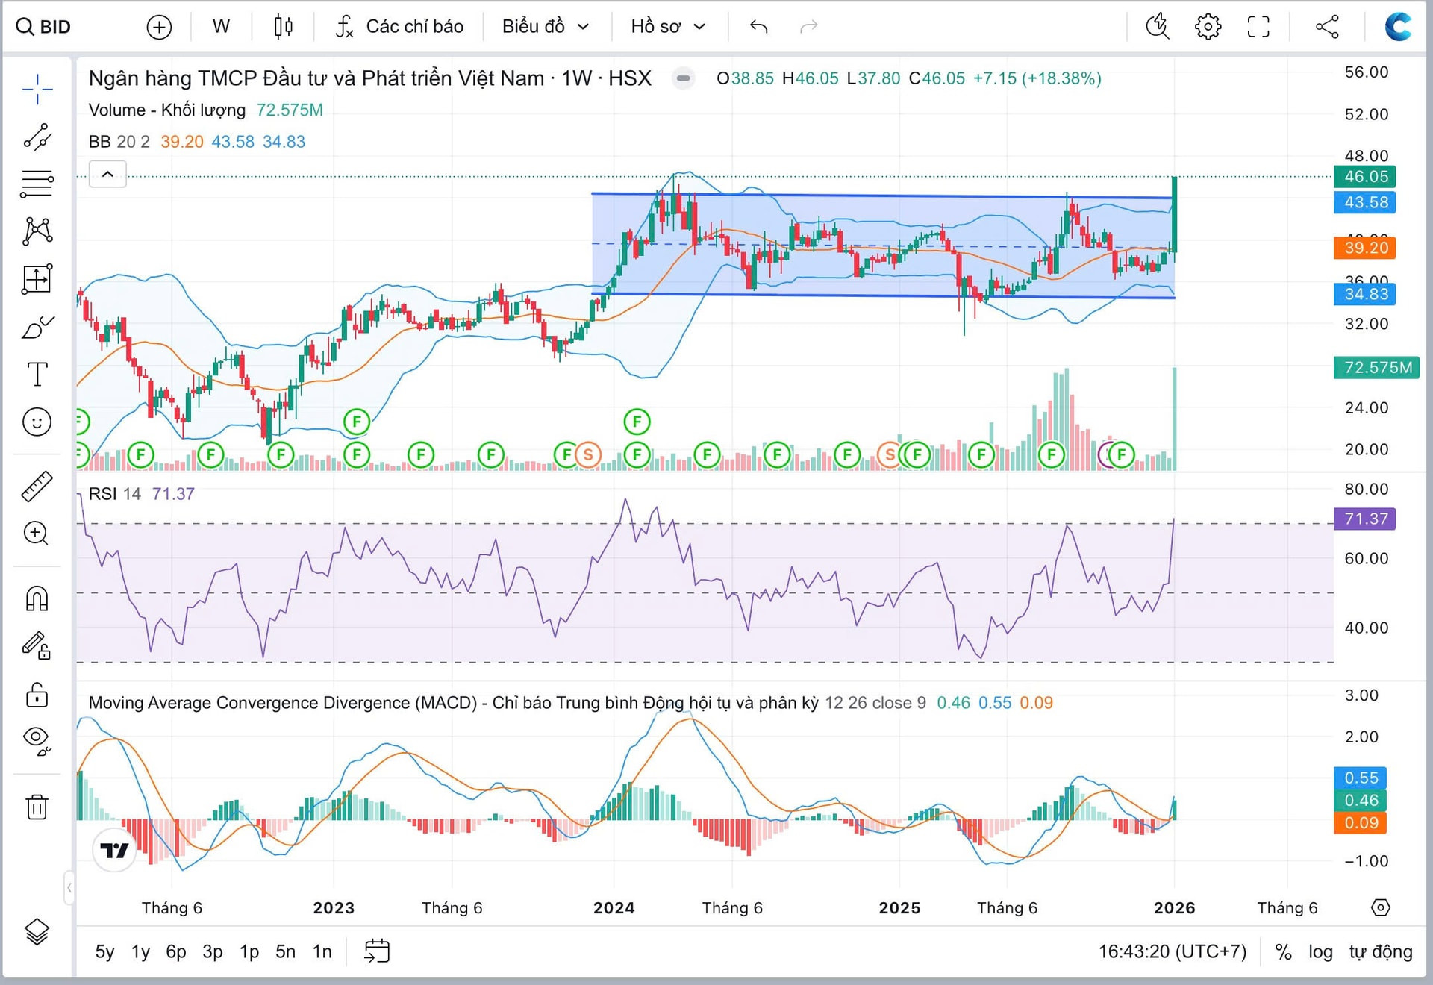Undo the last chart action
This screenshot has width=1433, height=985.
[758, 27]
